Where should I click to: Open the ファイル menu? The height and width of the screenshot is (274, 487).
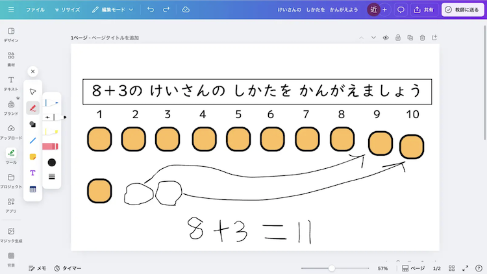point(35,10)
